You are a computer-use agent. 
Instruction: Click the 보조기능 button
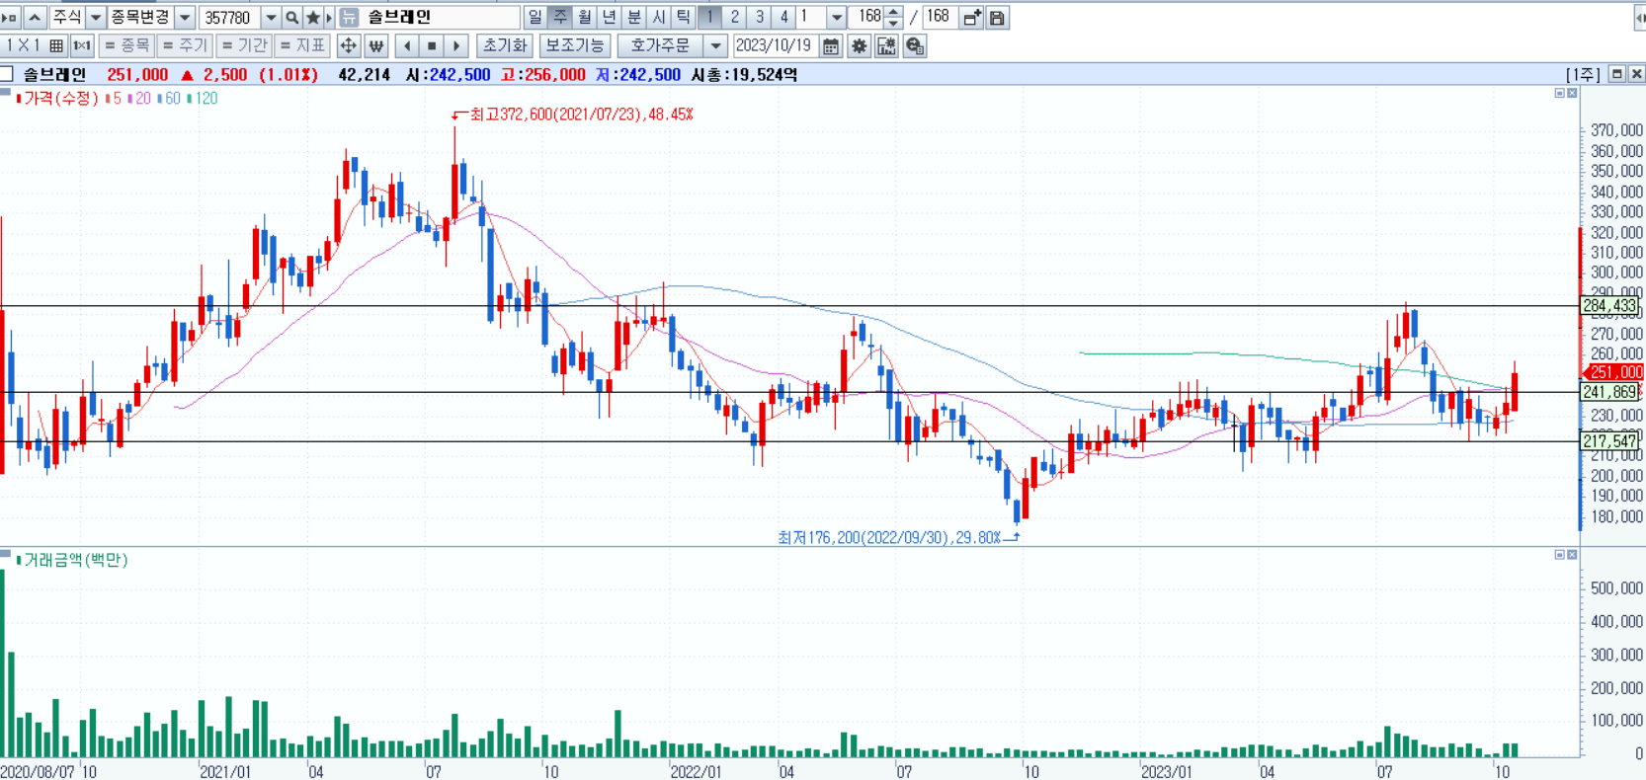click(x=575, y=45)
